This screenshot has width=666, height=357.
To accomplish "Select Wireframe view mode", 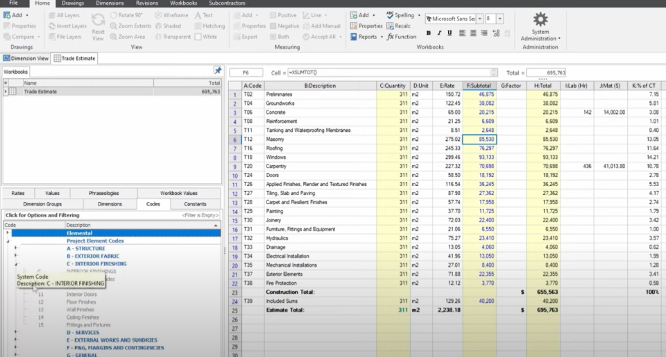I will tap(171, 15).
